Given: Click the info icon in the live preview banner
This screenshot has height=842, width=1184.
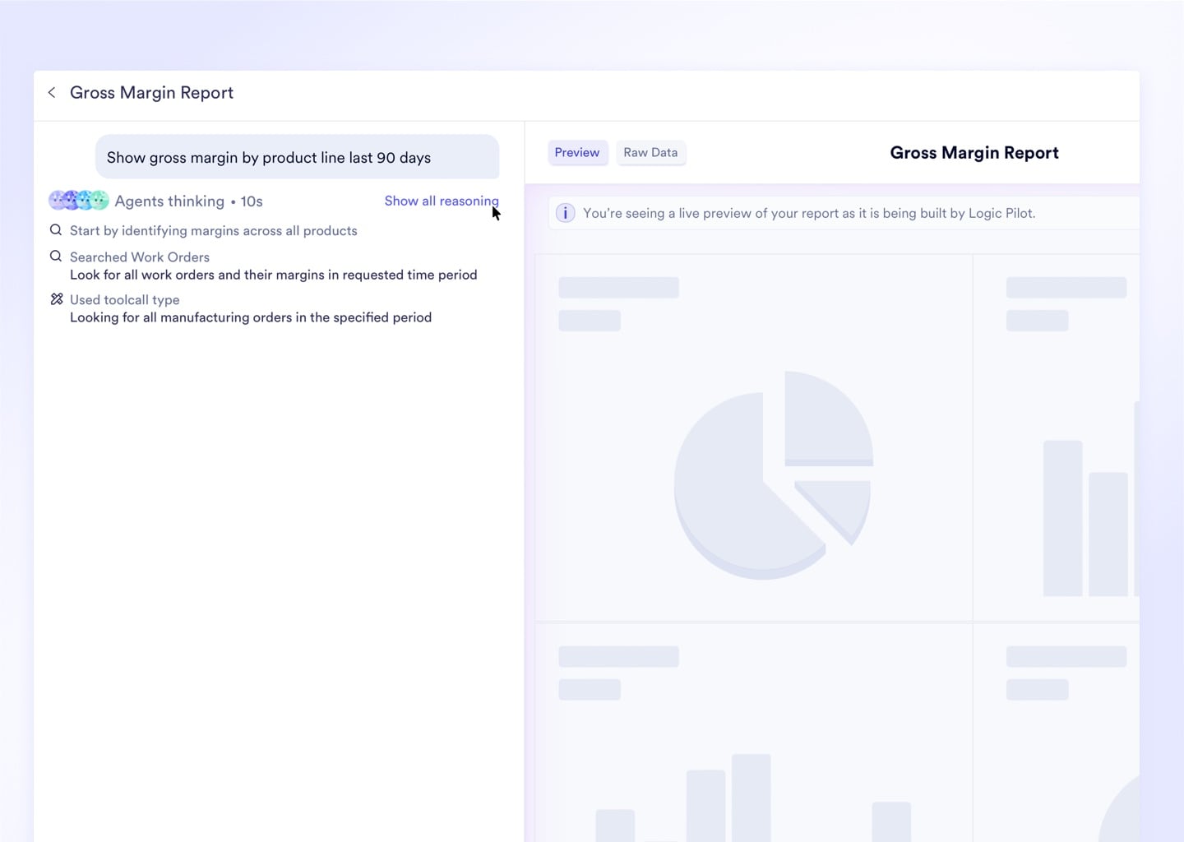Looking at the screenshot, I should (x=566, y=213).
